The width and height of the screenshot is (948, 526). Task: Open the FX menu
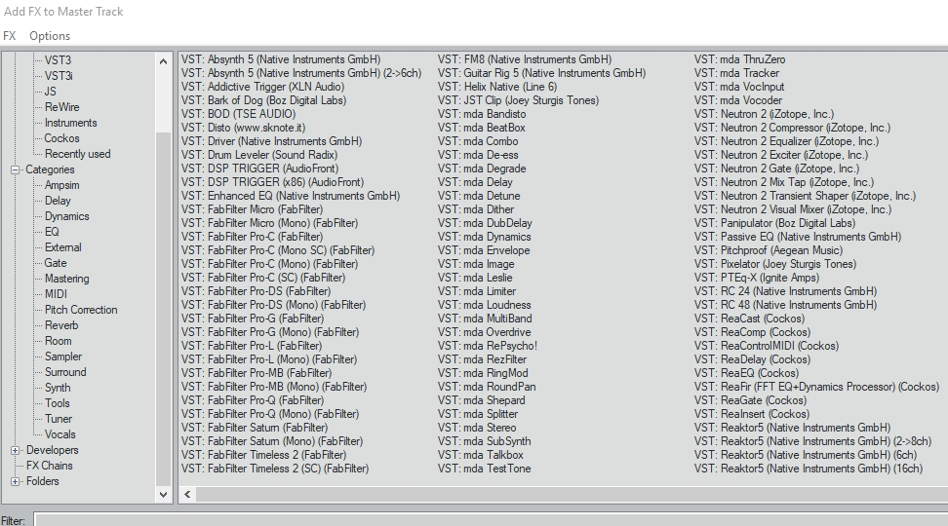point(10,36)
